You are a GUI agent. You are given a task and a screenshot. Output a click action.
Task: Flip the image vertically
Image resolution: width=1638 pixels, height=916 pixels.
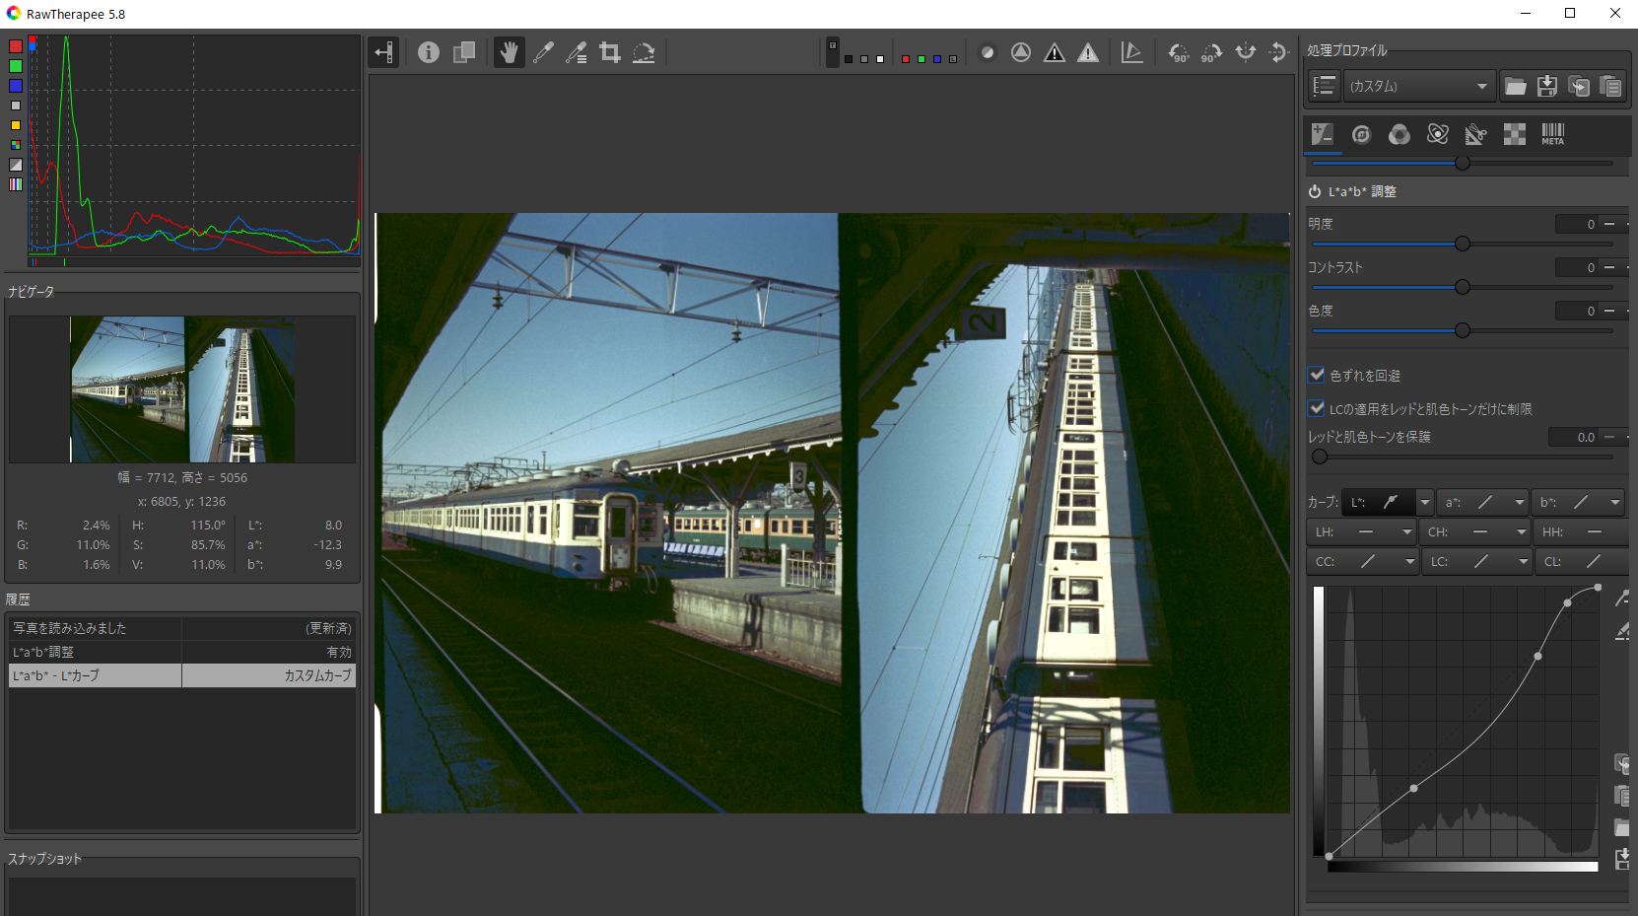[1278, 52]
